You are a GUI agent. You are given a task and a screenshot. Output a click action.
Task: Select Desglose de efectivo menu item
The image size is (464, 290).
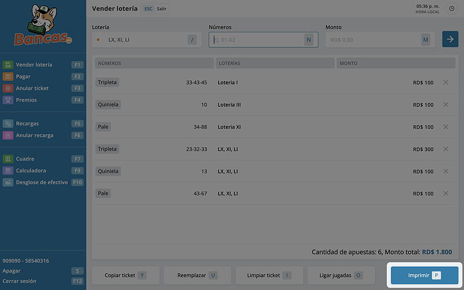(42, 182)
